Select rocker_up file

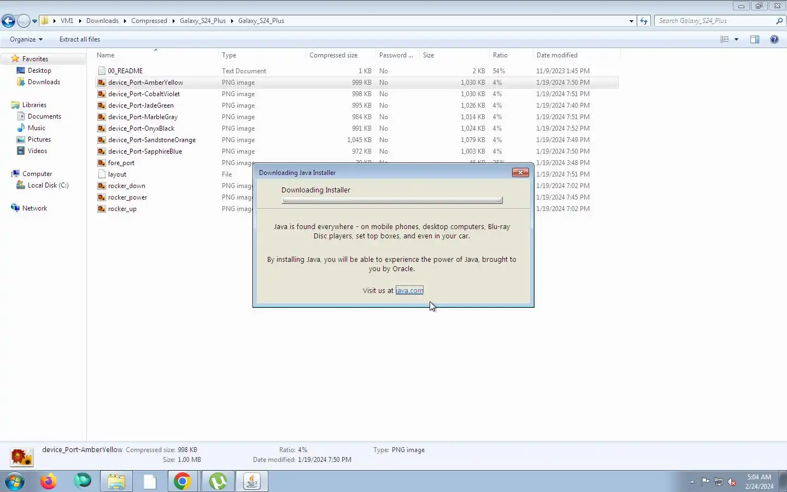[122, 209]
